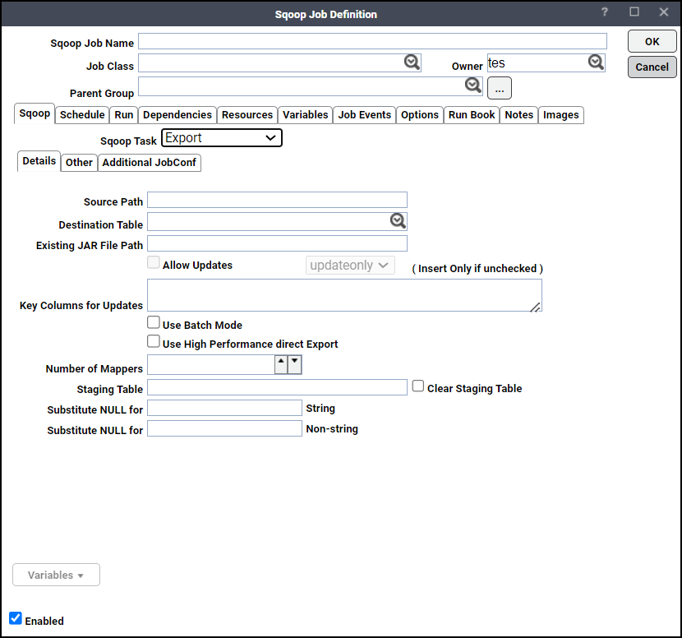682x638 pixels.
Task: Click the Existing JAR File Path field
Action: [x=277, y=243]
